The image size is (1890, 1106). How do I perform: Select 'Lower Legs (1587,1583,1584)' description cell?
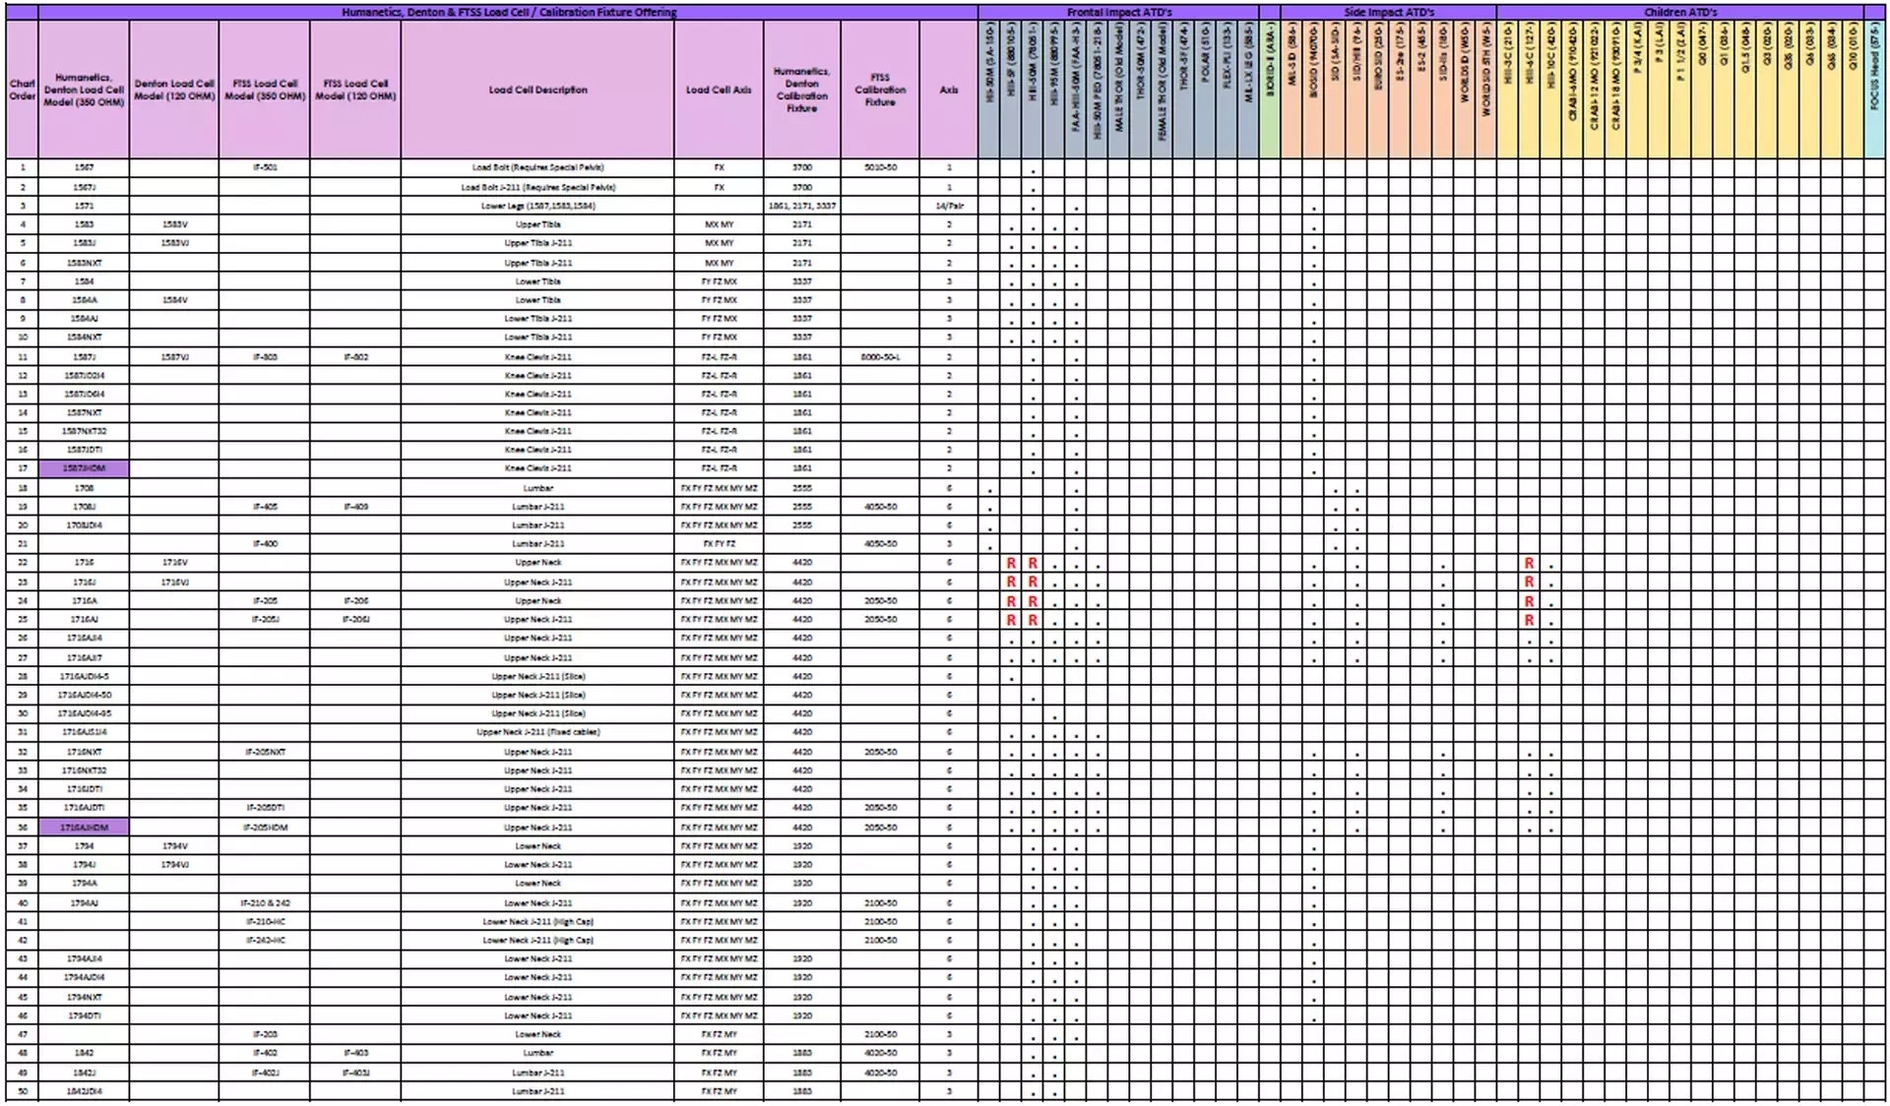(x=537, y=206)
